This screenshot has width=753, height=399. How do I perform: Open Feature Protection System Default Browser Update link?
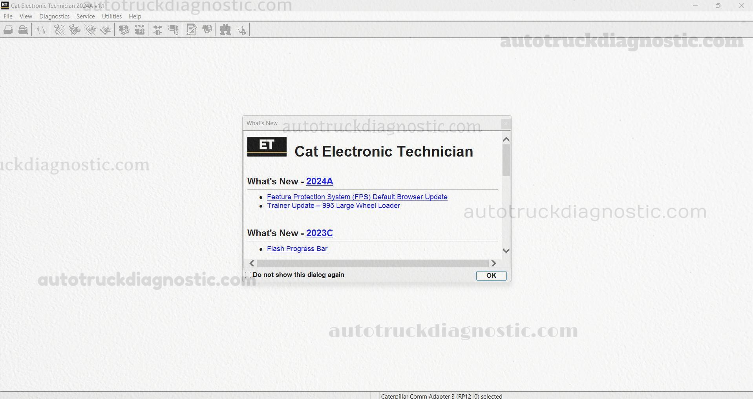[357, 197]
